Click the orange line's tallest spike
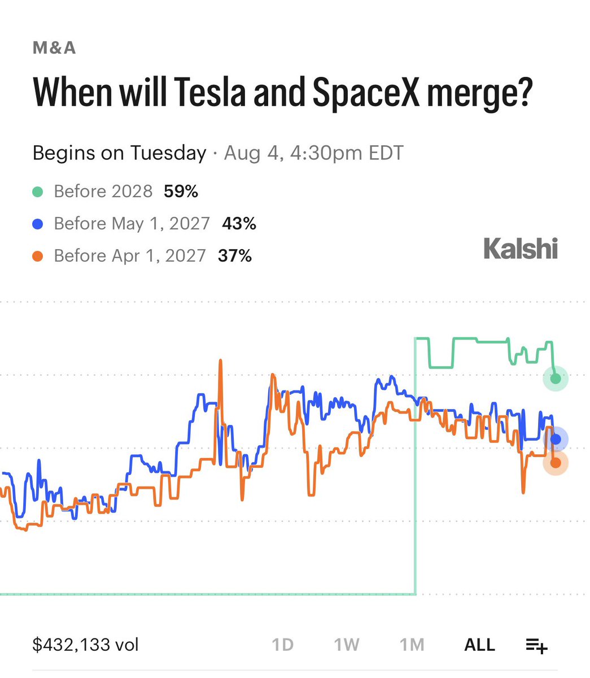Screen dimensions: 590x678 (221, 362)
